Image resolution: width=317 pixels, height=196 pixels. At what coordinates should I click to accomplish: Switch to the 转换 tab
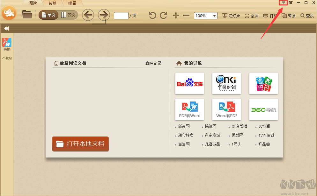coord(52,3)
